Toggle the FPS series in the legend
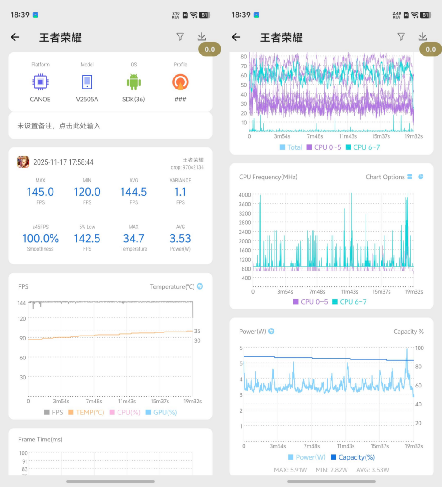This screenshot has height=487, width=442. pyautogui.click(x=53, y=412)
